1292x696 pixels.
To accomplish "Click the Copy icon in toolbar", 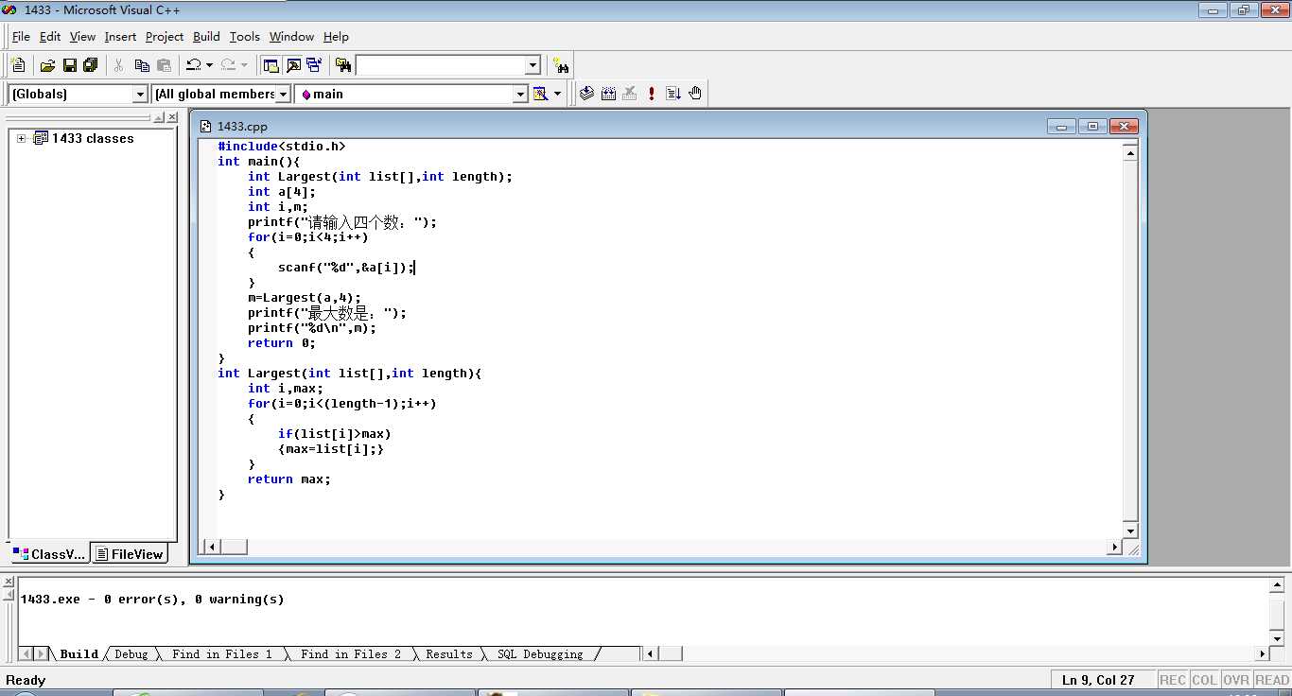I will point(142,65).
